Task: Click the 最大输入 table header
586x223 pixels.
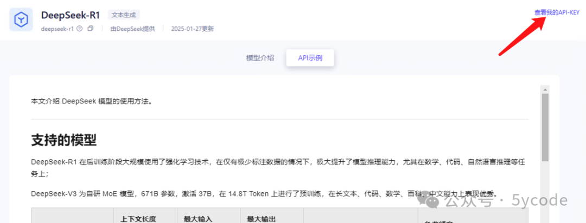Action: (196, 220)
